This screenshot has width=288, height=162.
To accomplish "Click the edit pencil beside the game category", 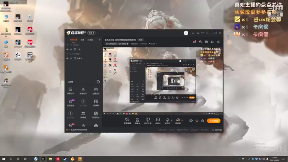I will tap(127, 44).
